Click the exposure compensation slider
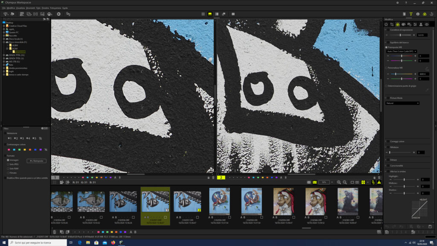This screenshot has width=437, height=246. 400,35
